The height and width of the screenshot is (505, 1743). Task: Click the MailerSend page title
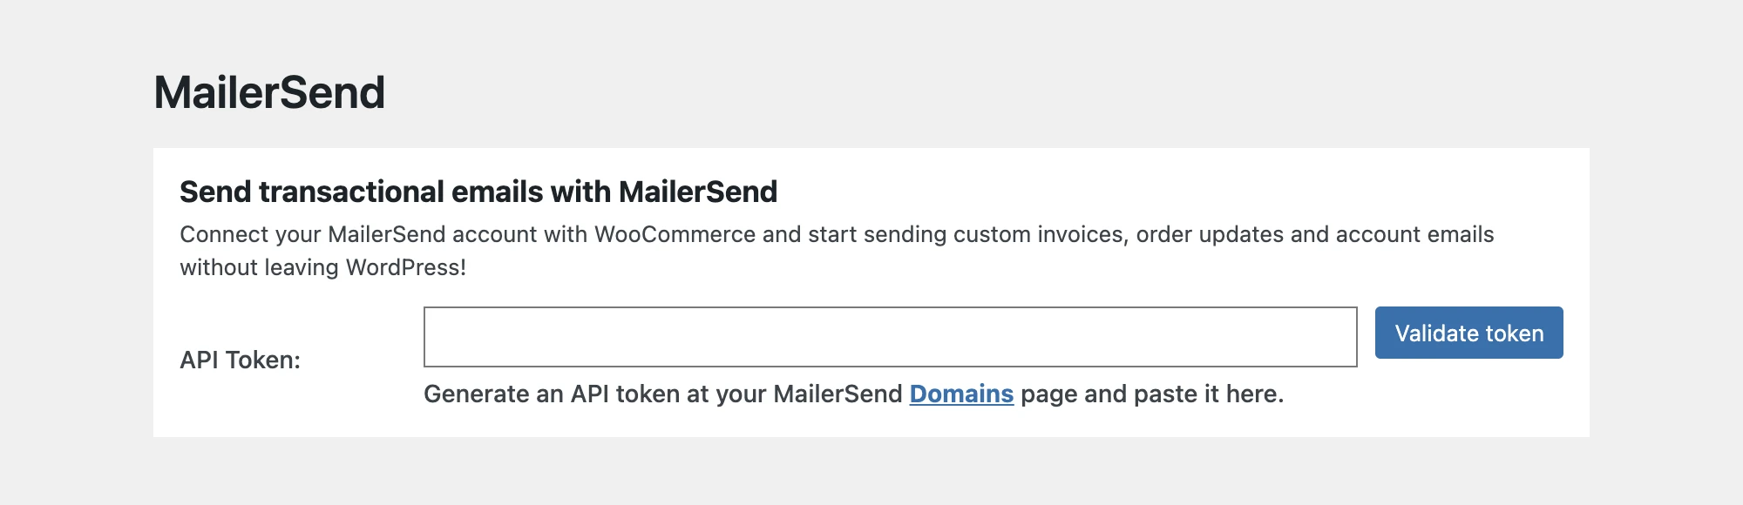[x=269, y=92]
